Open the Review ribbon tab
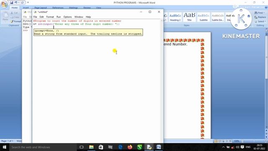This screenshot has height=151, width=268. (x=87, y=8)
